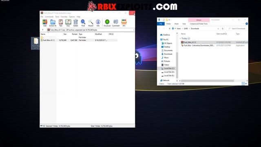
Task: Open the View tool in WinRAR toolbar
Action: (x=68, y=23)
